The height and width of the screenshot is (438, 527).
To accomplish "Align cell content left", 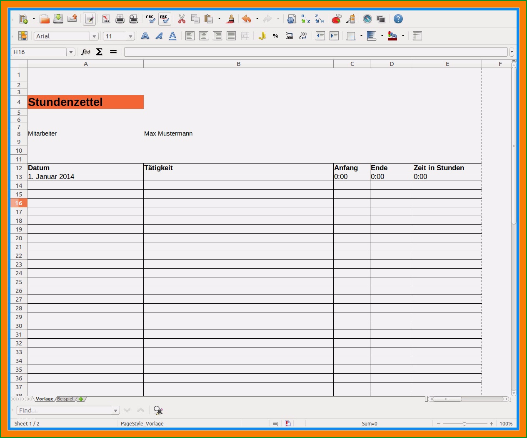I will [x=190, y=36].
